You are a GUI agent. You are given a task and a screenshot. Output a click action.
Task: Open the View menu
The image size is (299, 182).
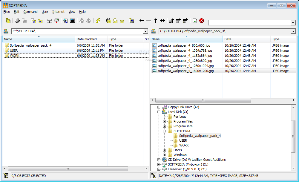click(x=72, y=12)
